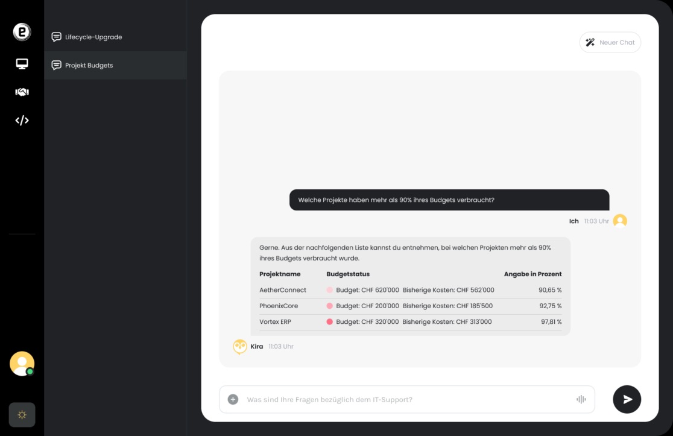Click the Ich user avatar beside message
Image resolution: width=673 pixels, height=436 pixels.
tap(620, 221)
